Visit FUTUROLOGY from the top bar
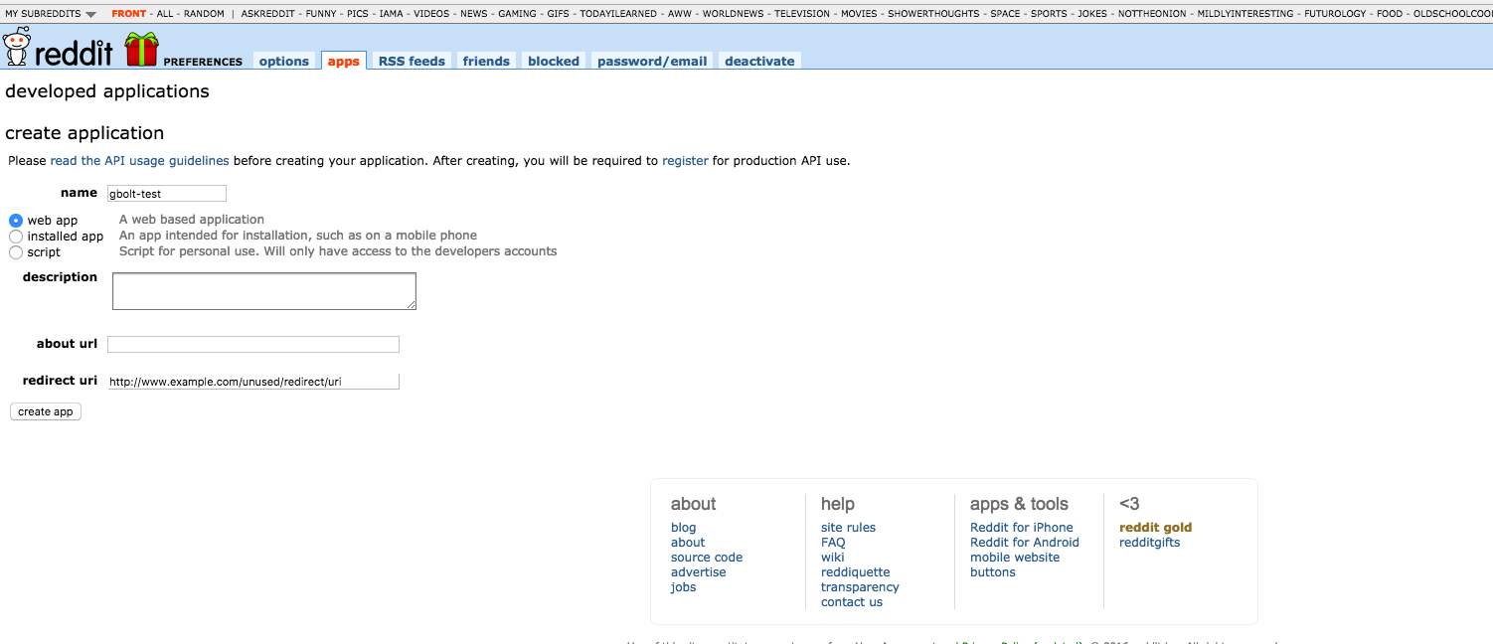Screen dimensions: 1493x644 coord(1336,14)
